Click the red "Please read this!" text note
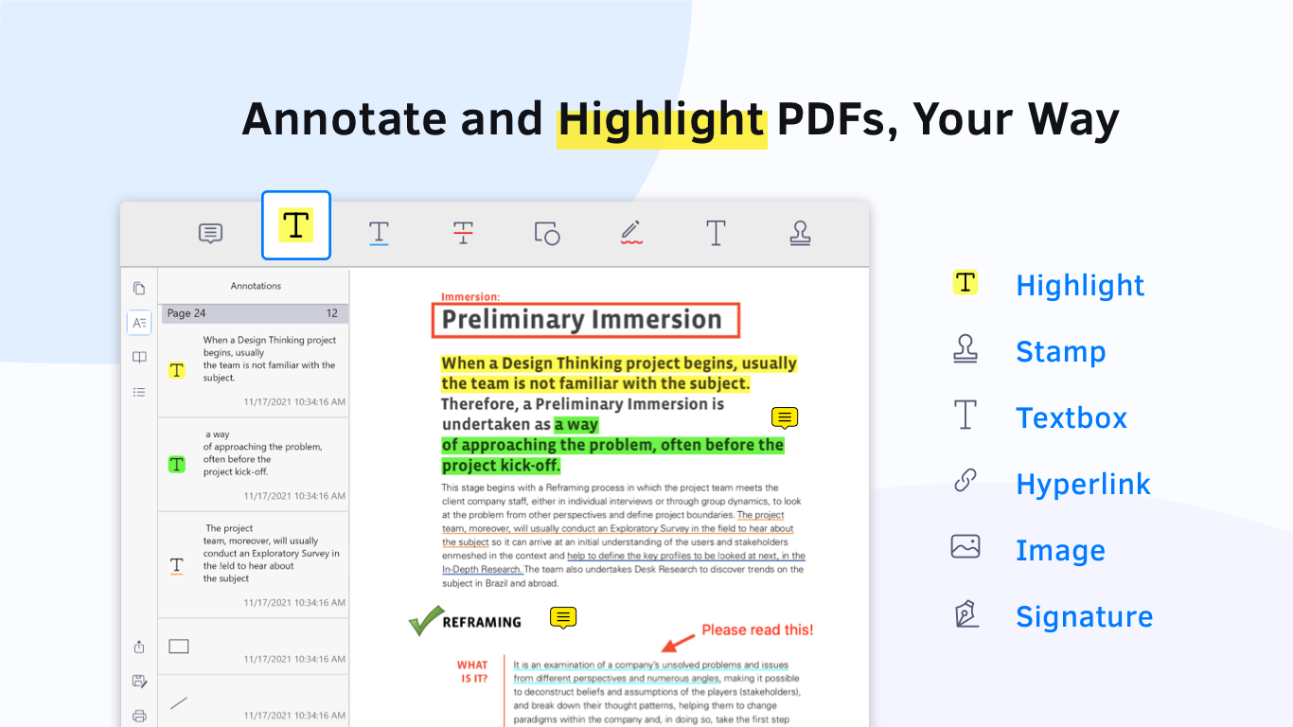Screen dimensions: 1293x727 pyautogui.click(x=757, y=630)
